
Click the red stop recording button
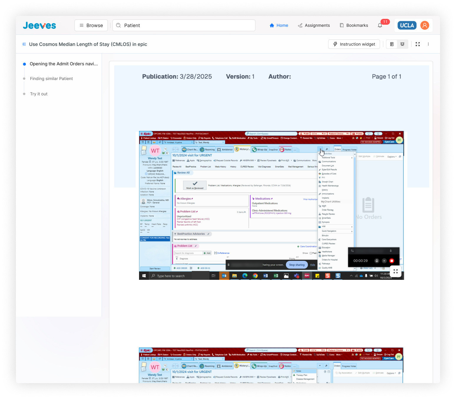(x=391, y=261)
